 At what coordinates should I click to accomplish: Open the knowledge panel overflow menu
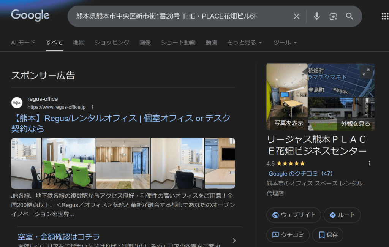tap(369, 163)
